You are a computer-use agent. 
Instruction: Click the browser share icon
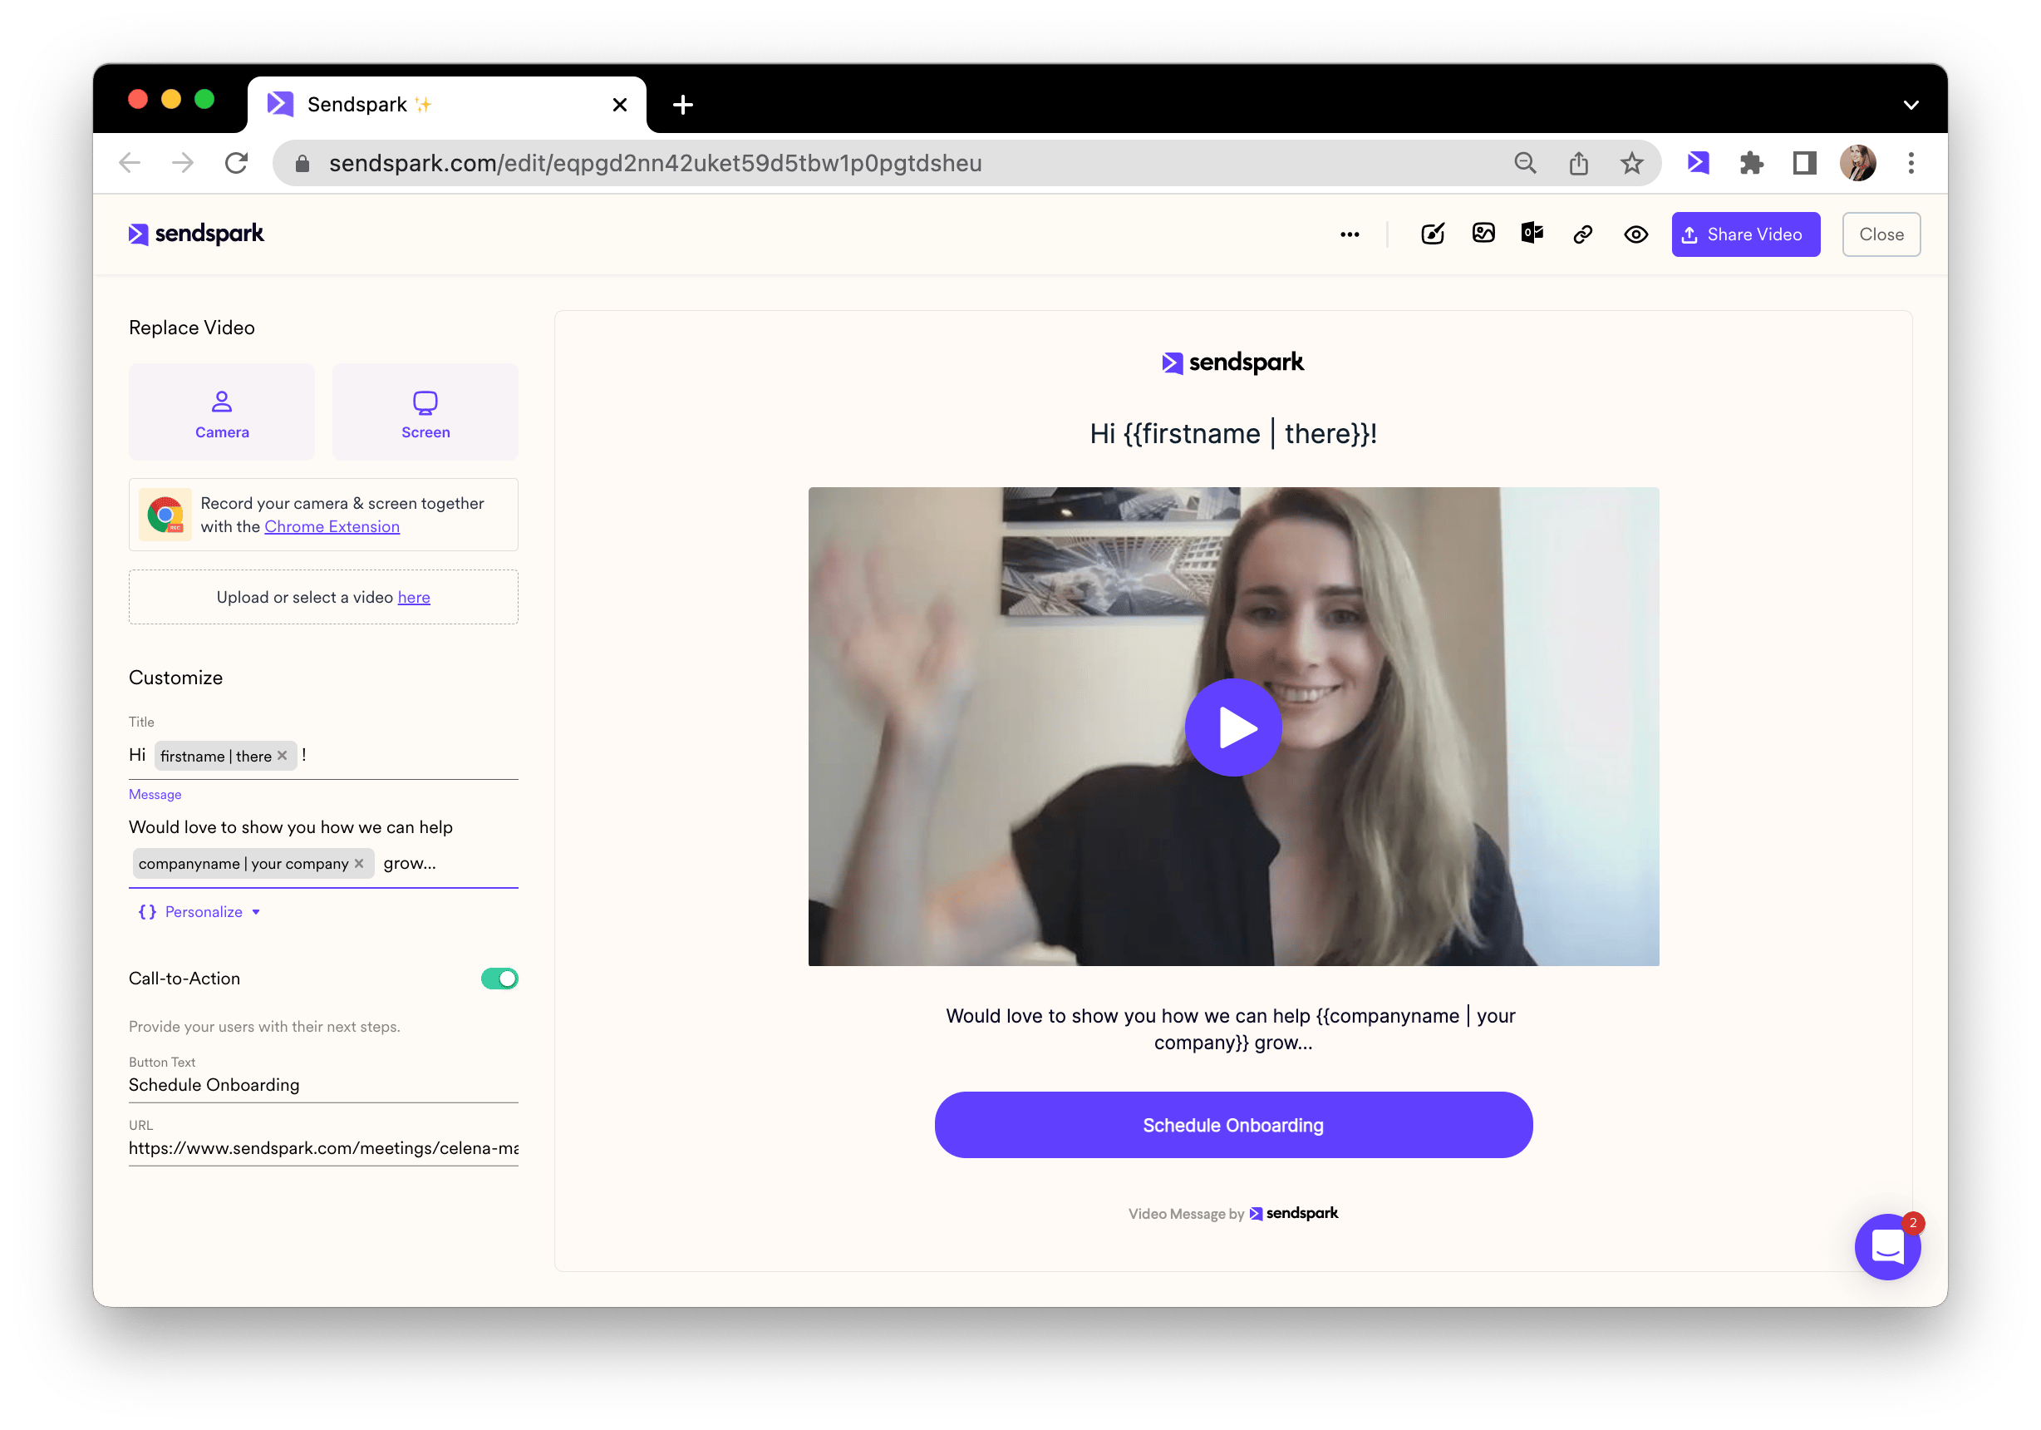point(1578,163)
